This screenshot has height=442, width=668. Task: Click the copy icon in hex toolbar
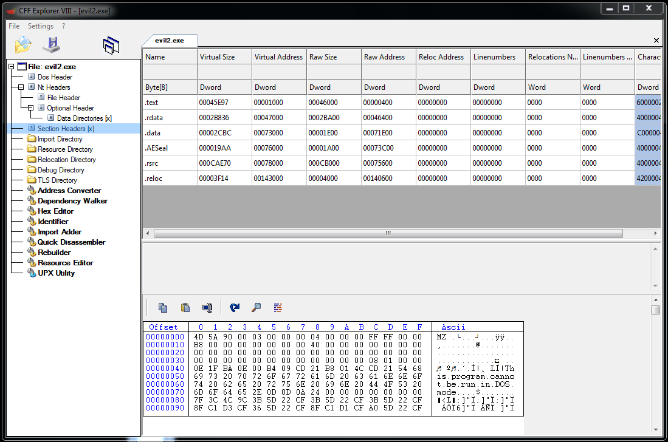[163, 308]
